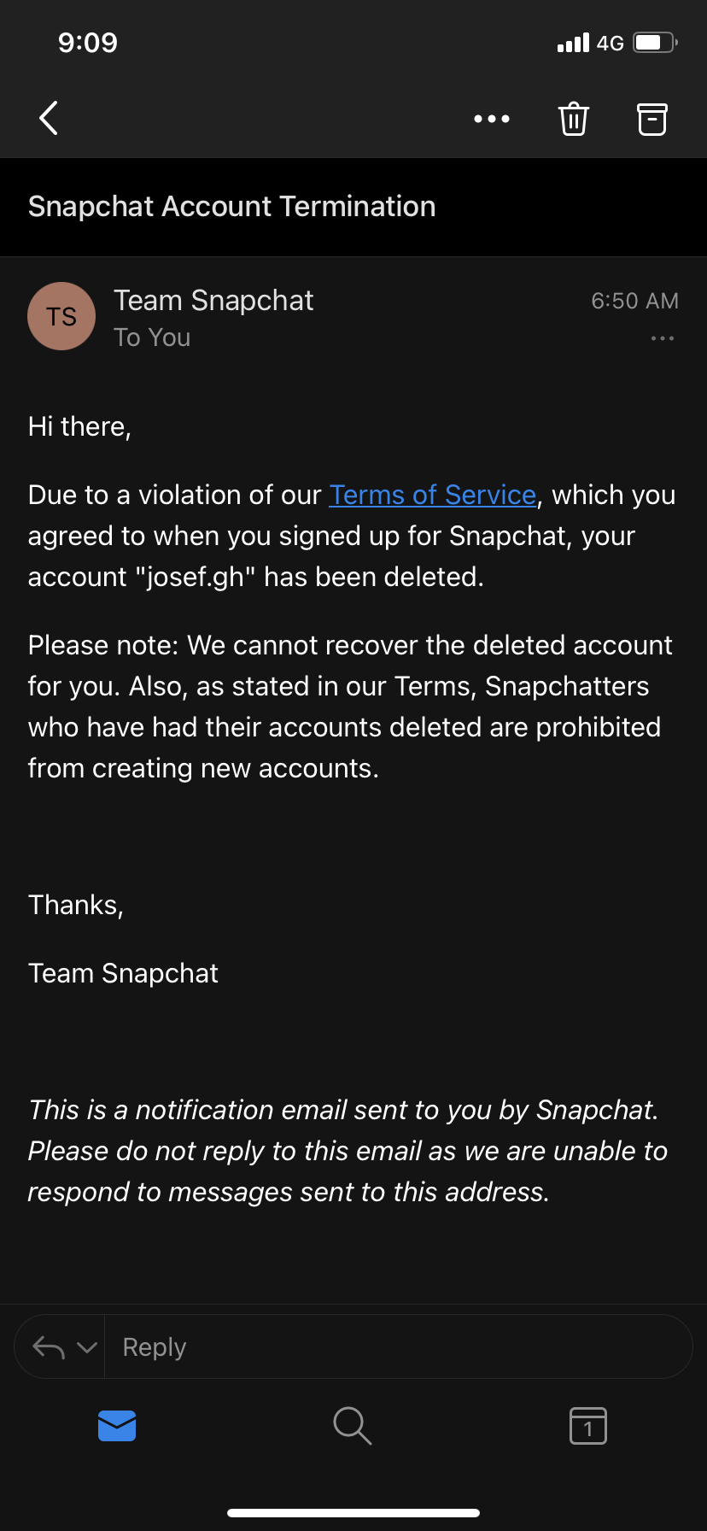Expand recipient details 'To You'
Viewport: 707px width, 1531px height.
pos(152,337)
